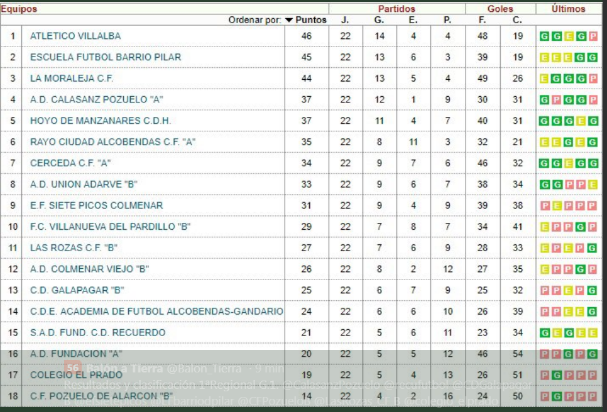Open A.D. CALASANZ POZUELO "A" team link

(92, 100)
